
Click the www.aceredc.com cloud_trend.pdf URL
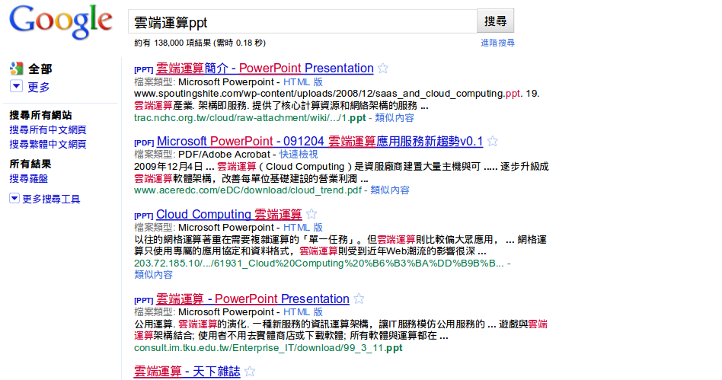pos(248,190)
